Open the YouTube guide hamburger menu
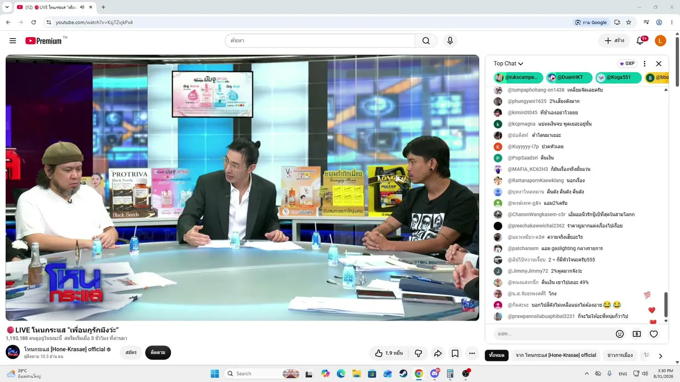680x382 pixels. pos(13,41)
